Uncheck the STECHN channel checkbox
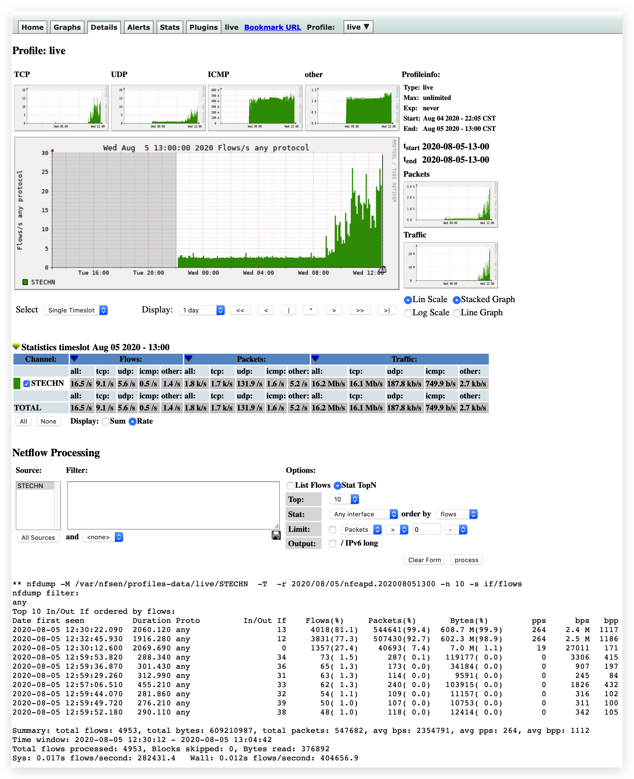Screen dimensions: 634x779 coord(26,383)
